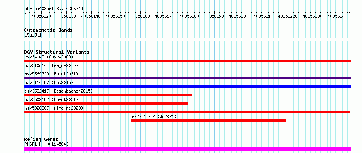Click ruler position 40356210
This screenshot has width=362, height=153.
[x=264, y=16]
